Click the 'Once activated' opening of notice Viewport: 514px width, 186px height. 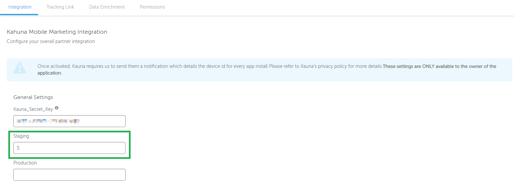(x=54, y=66)
